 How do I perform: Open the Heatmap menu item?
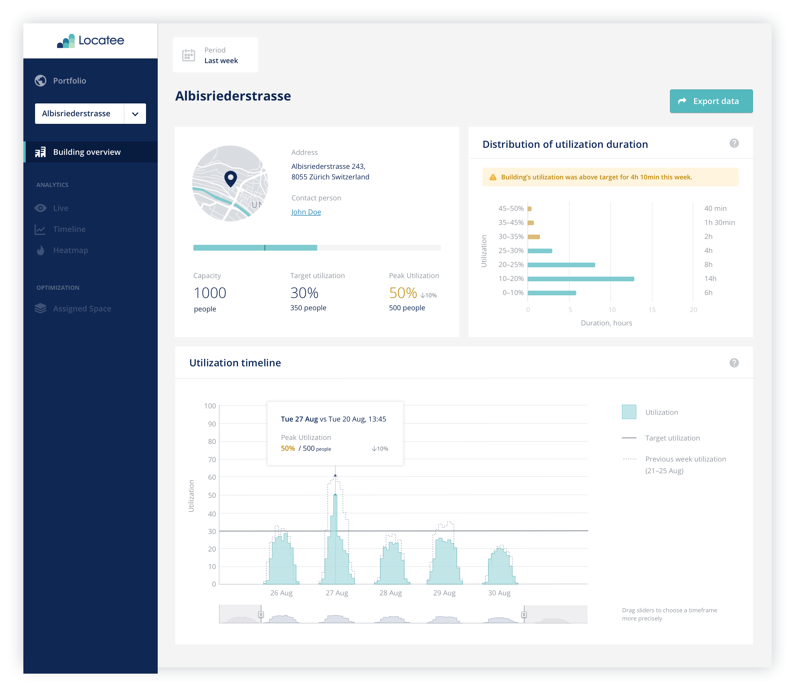pyautogui.click(x=70, y=250)
